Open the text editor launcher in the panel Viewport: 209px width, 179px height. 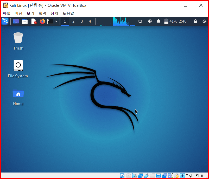pos(34,21)
